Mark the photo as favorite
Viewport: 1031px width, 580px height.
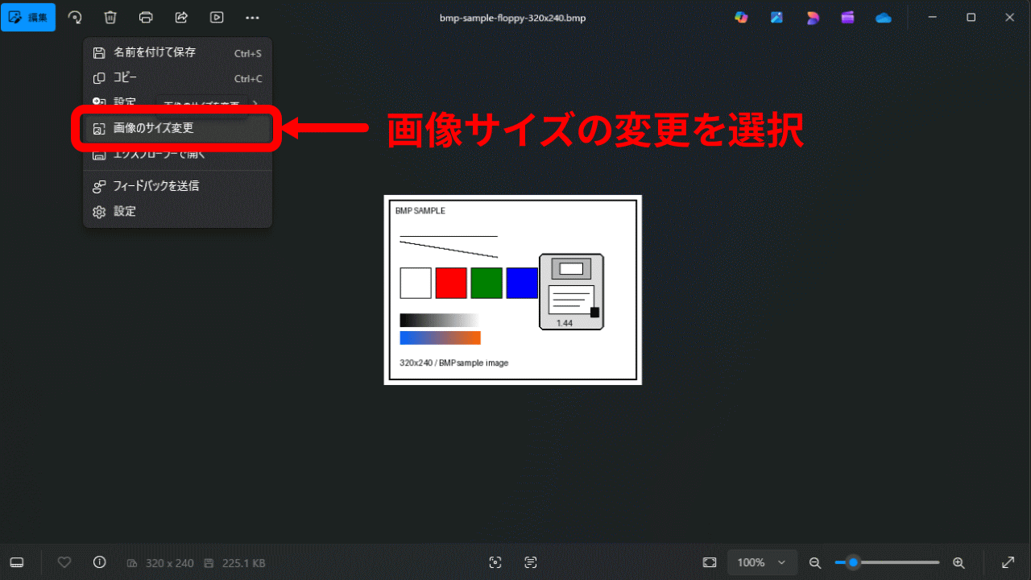tap(64, 562)
